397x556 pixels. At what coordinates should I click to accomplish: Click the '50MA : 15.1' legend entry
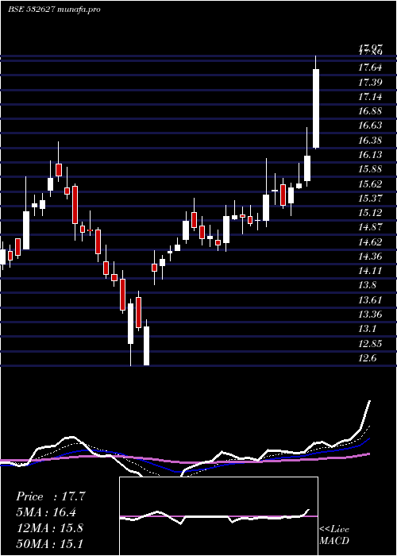pos(50,543)
